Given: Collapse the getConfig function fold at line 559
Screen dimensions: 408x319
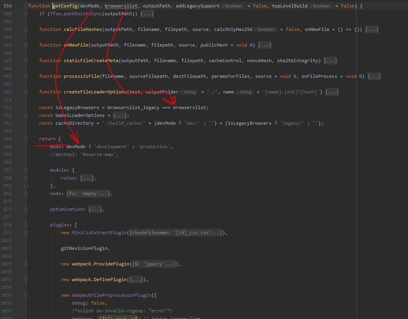Looking at the screenshot, I should (26, 6).
